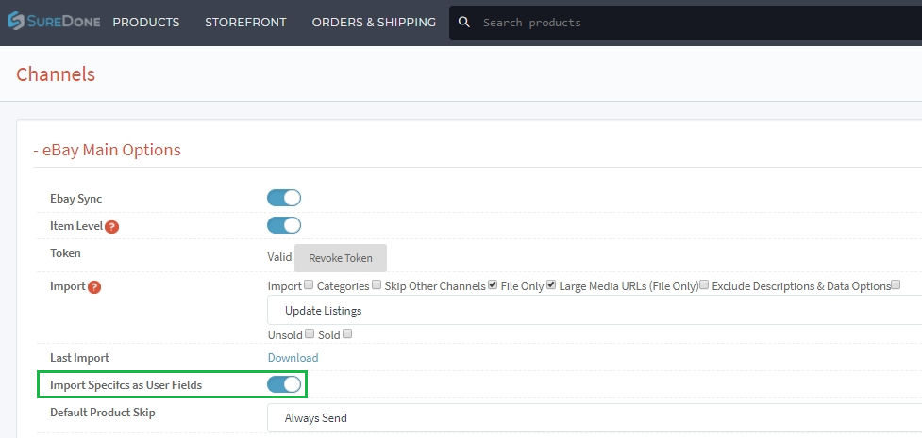The height and width of the screenshot is (438, 922).
Task: Open the STOREFRONT menu
Action: click(245, 23)
